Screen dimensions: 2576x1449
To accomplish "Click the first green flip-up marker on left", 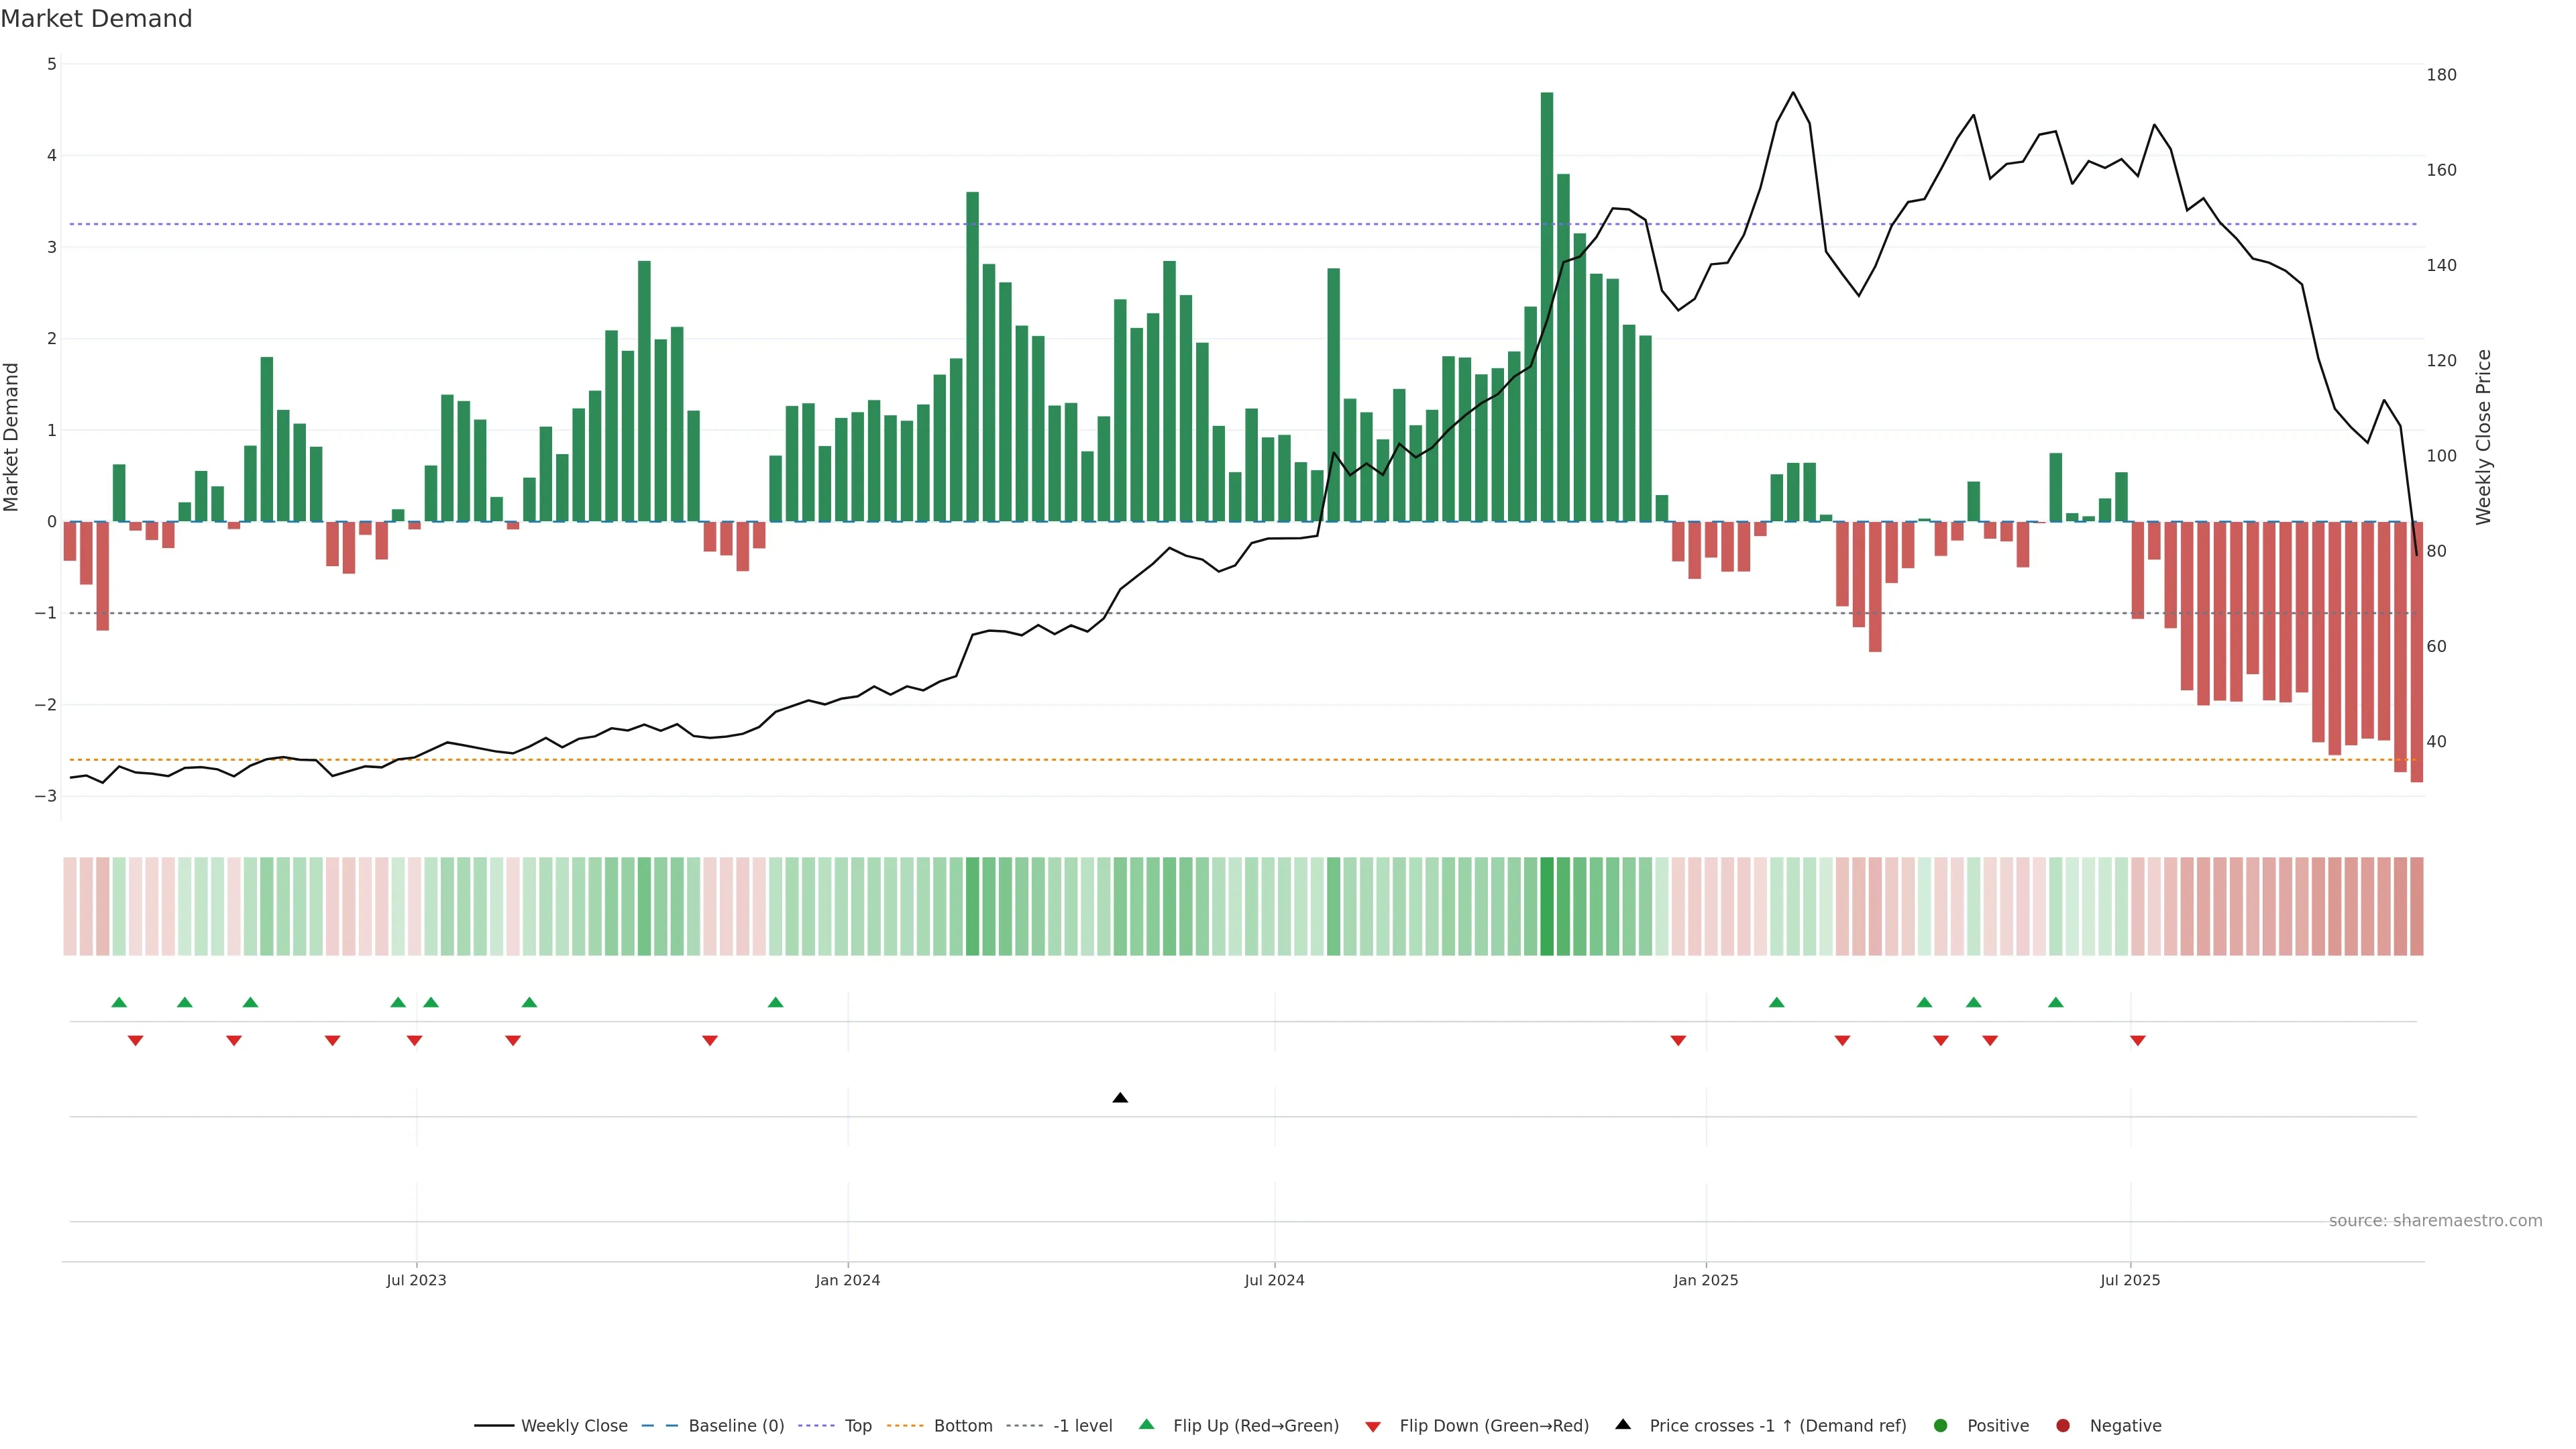I will coord(119,1002).
